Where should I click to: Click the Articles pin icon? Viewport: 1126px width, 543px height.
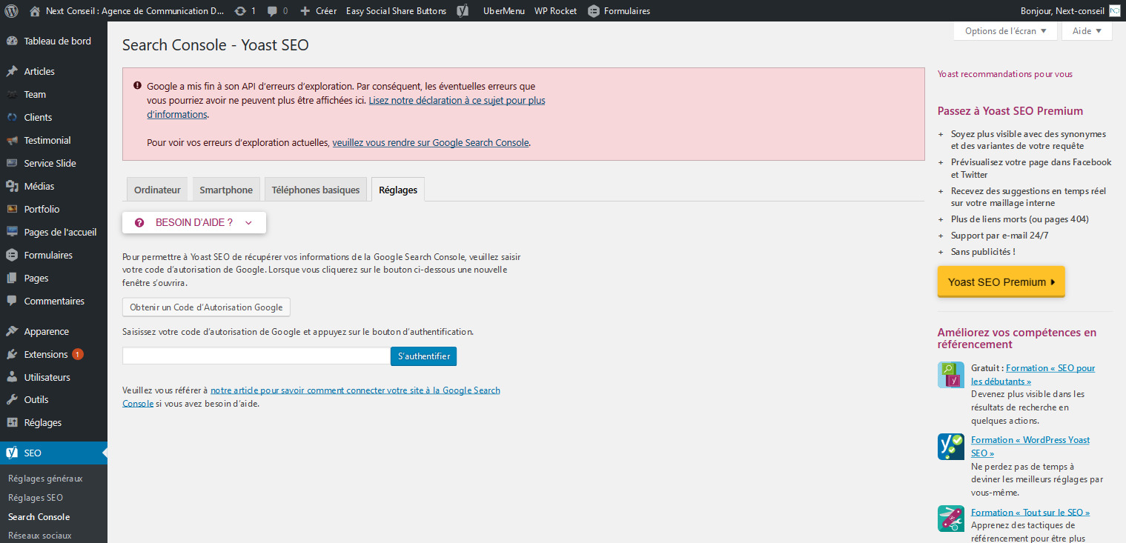pos(12,71)
